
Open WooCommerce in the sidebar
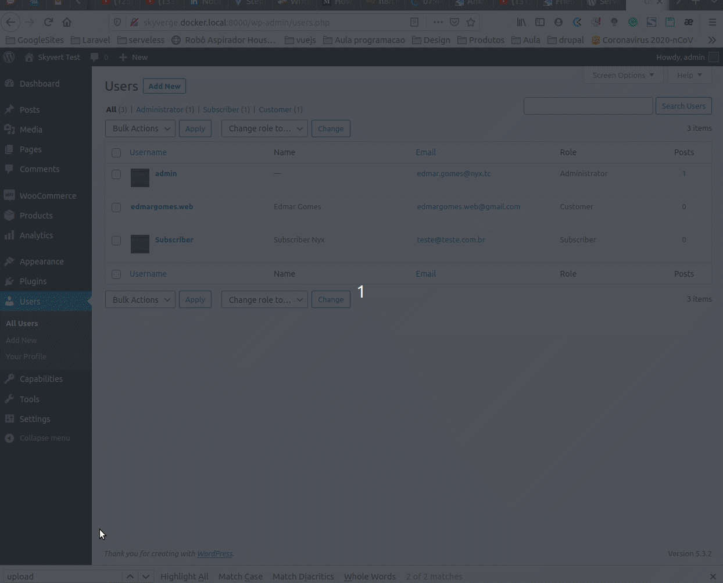[x=48, y=196]
